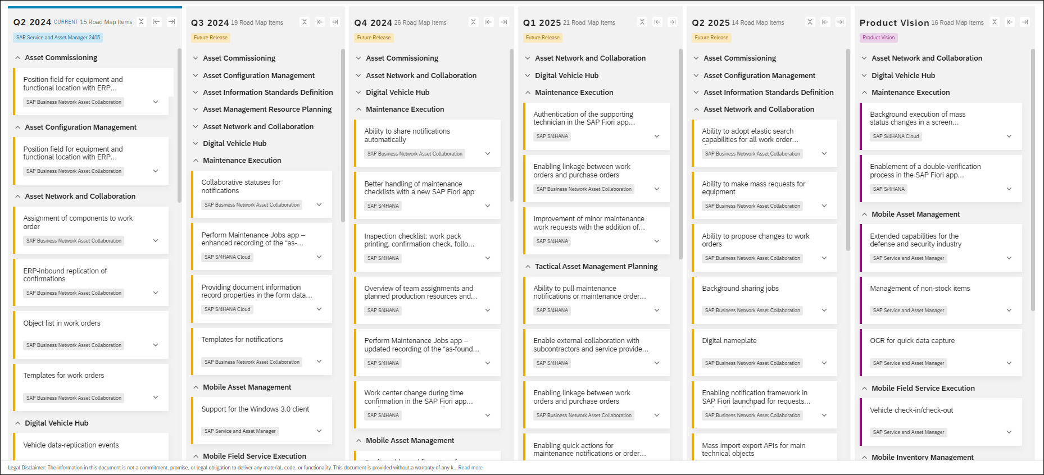Expand details of Digital nameplate card
1044x475 pixels.
pos(824,363)
